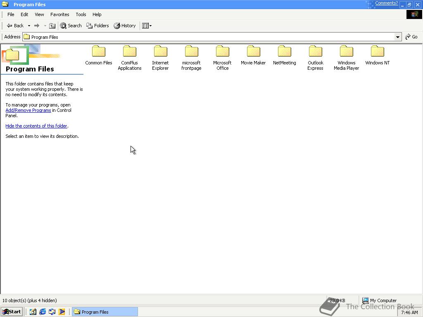Click Hide the contents of this folder

pyautogui.click(x=36, y=126)
